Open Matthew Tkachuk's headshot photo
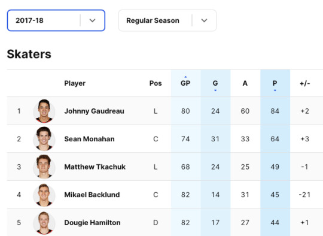This screenshot has height=236, width=323. pos(44,167)
